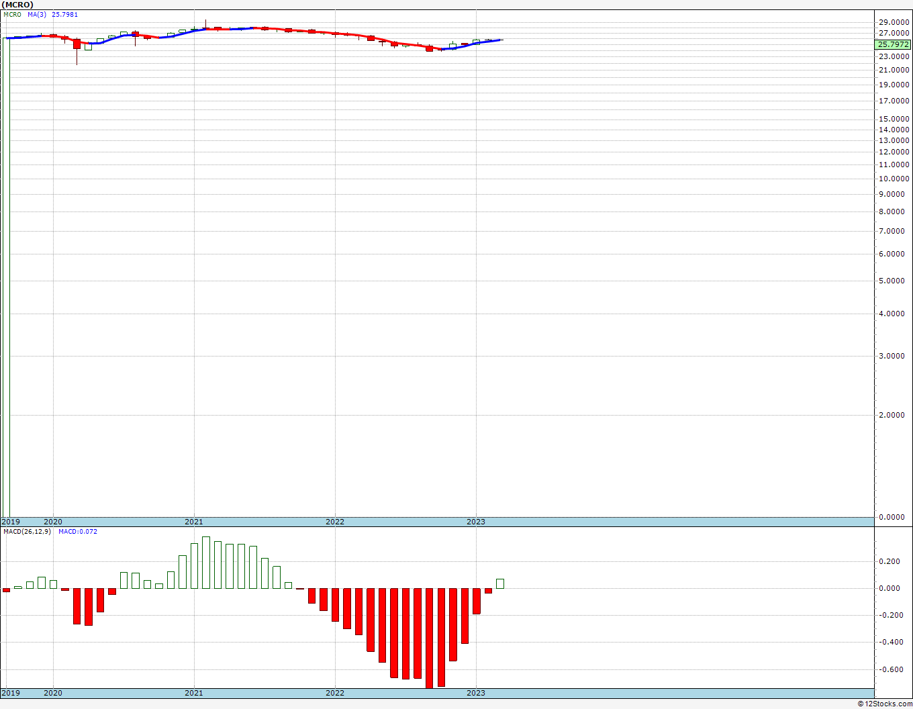
Task: Click the MACD:0.072 value label
Action: (x=78, y=532)
